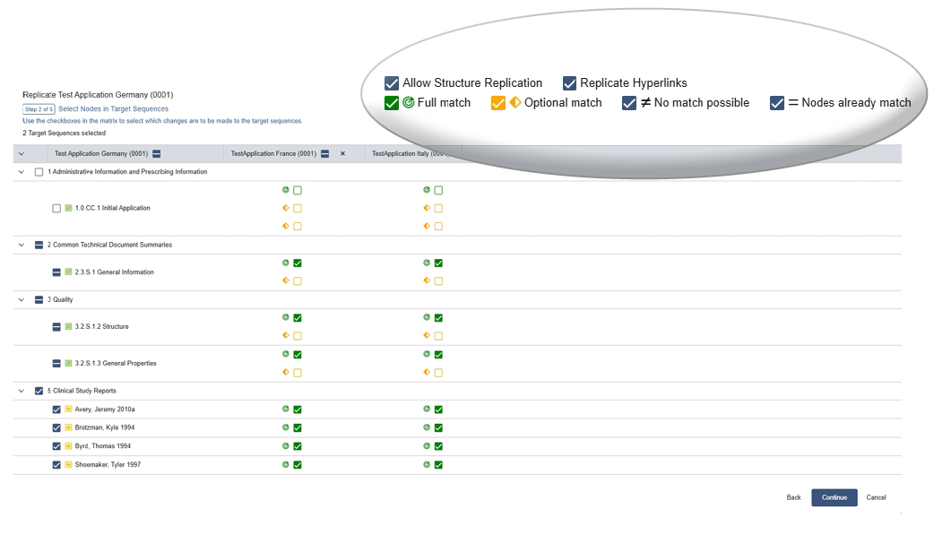Remove TestApplication France column with the X
The image size is (934, 560).
(342, 153)
